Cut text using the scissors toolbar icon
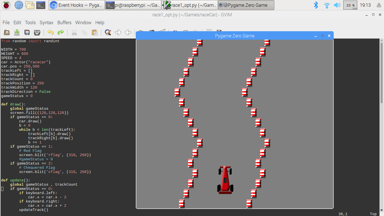This screenshot has width=384, height=216. pos(74,32)
